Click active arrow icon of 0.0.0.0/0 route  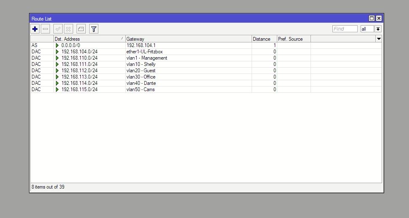coord(57,45)
